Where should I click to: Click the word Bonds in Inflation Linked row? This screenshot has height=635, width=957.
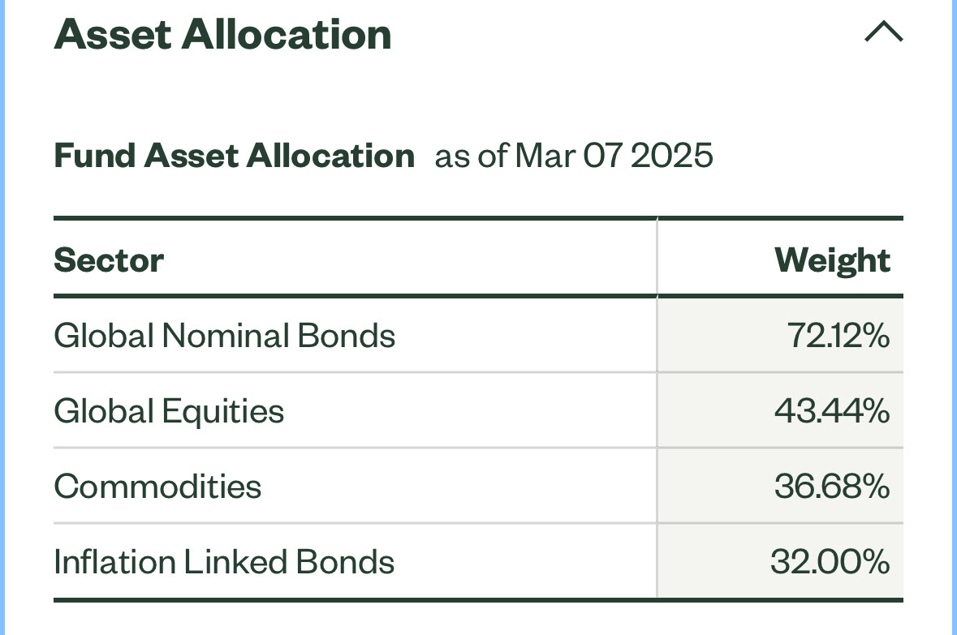346,562
